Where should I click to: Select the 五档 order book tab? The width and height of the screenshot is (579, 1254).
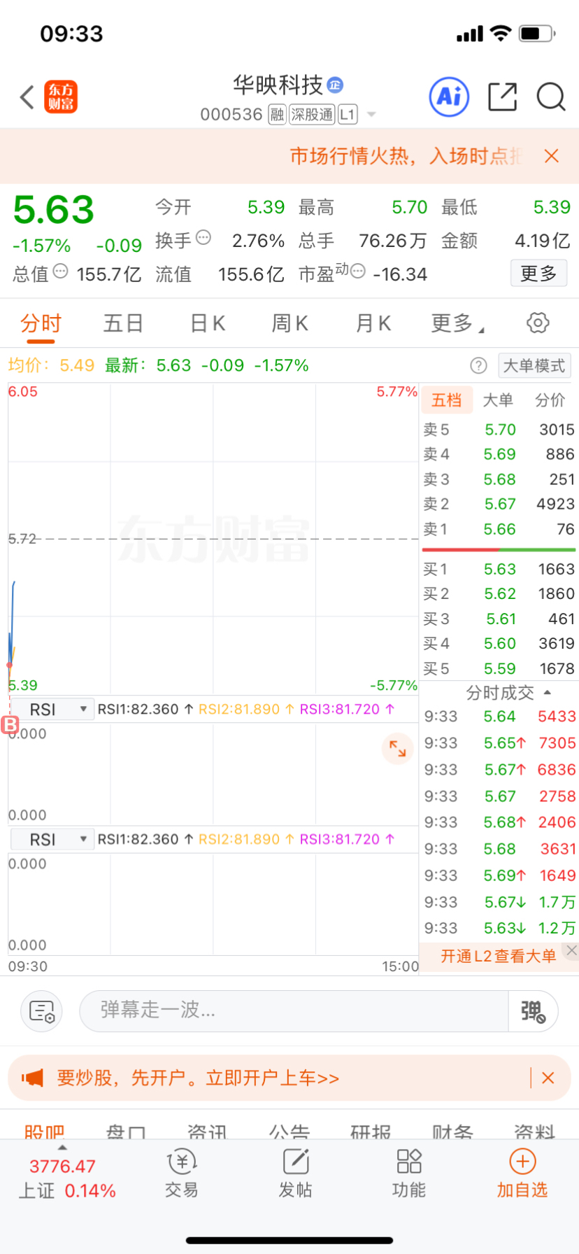click(x=447, y=400)
